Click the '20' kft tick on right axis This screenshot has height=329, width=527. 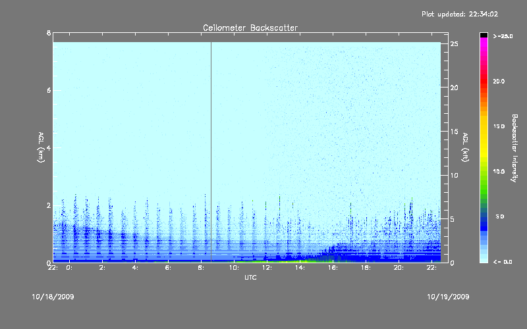pyautogui.click(x=455, y=88)
